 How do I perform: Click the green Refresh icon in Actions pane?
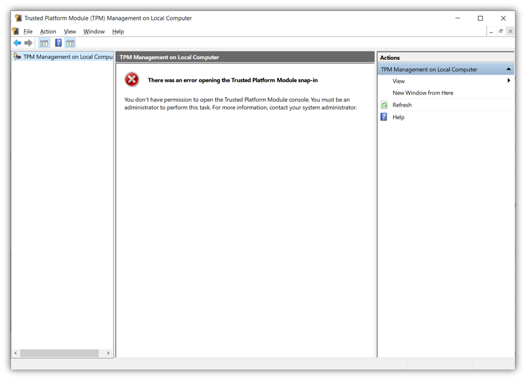tap(384, 105)
